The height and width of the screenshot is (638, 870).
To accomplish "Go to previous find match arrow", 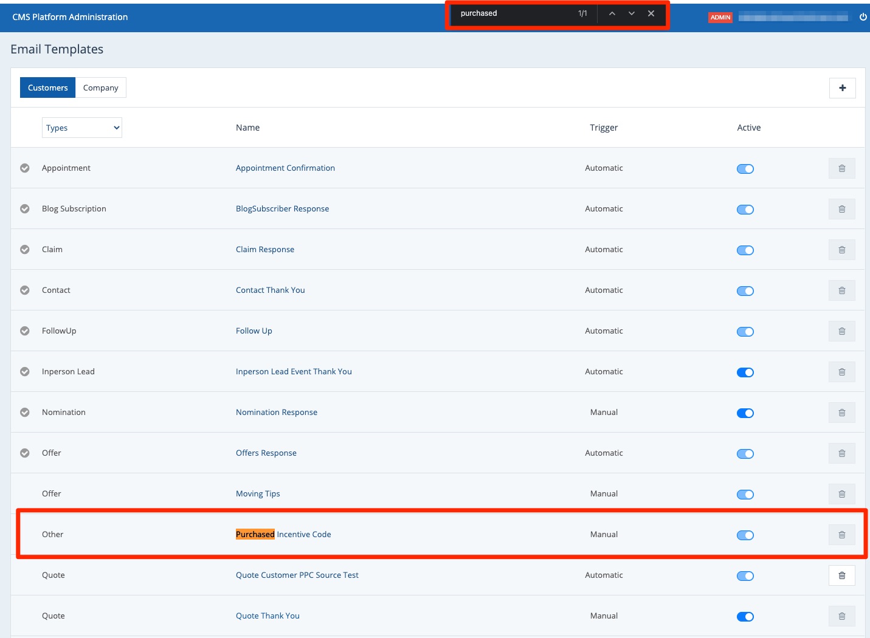I will pyautogui.click(x=612, y=13).
